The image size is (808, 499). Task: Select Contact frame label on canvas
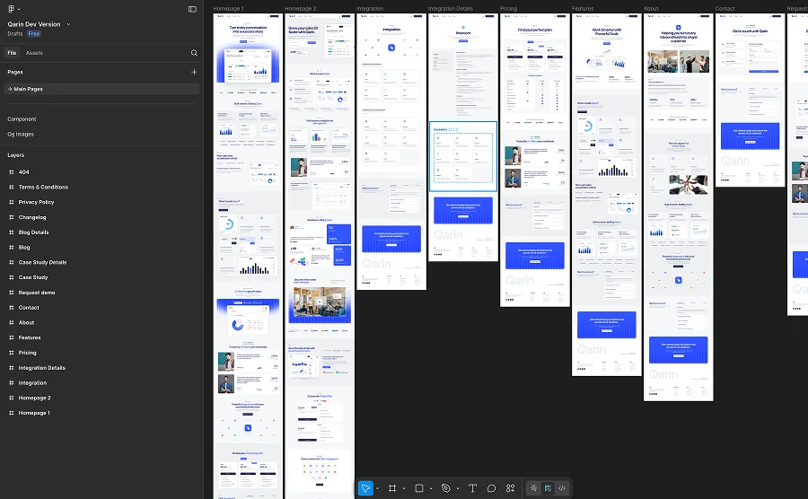725,9
